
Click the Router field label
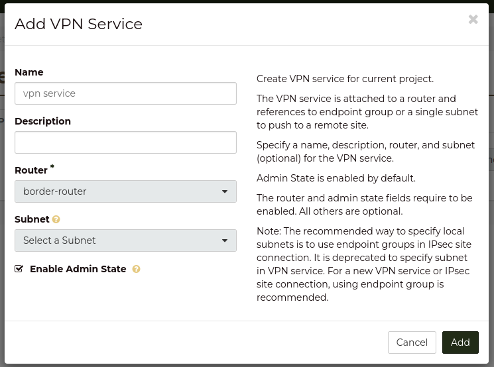(x=31, y=170)
